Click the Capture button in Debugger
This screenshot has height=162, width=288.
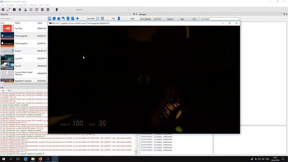170,19
